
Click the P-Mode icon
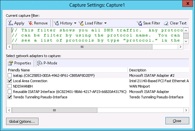click(x=40, y=63)
